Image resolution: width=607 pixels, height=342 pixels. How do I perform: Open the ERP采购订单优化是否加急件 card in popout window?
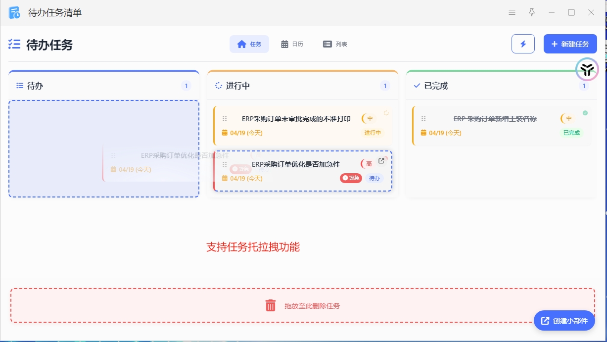[381, 161]
